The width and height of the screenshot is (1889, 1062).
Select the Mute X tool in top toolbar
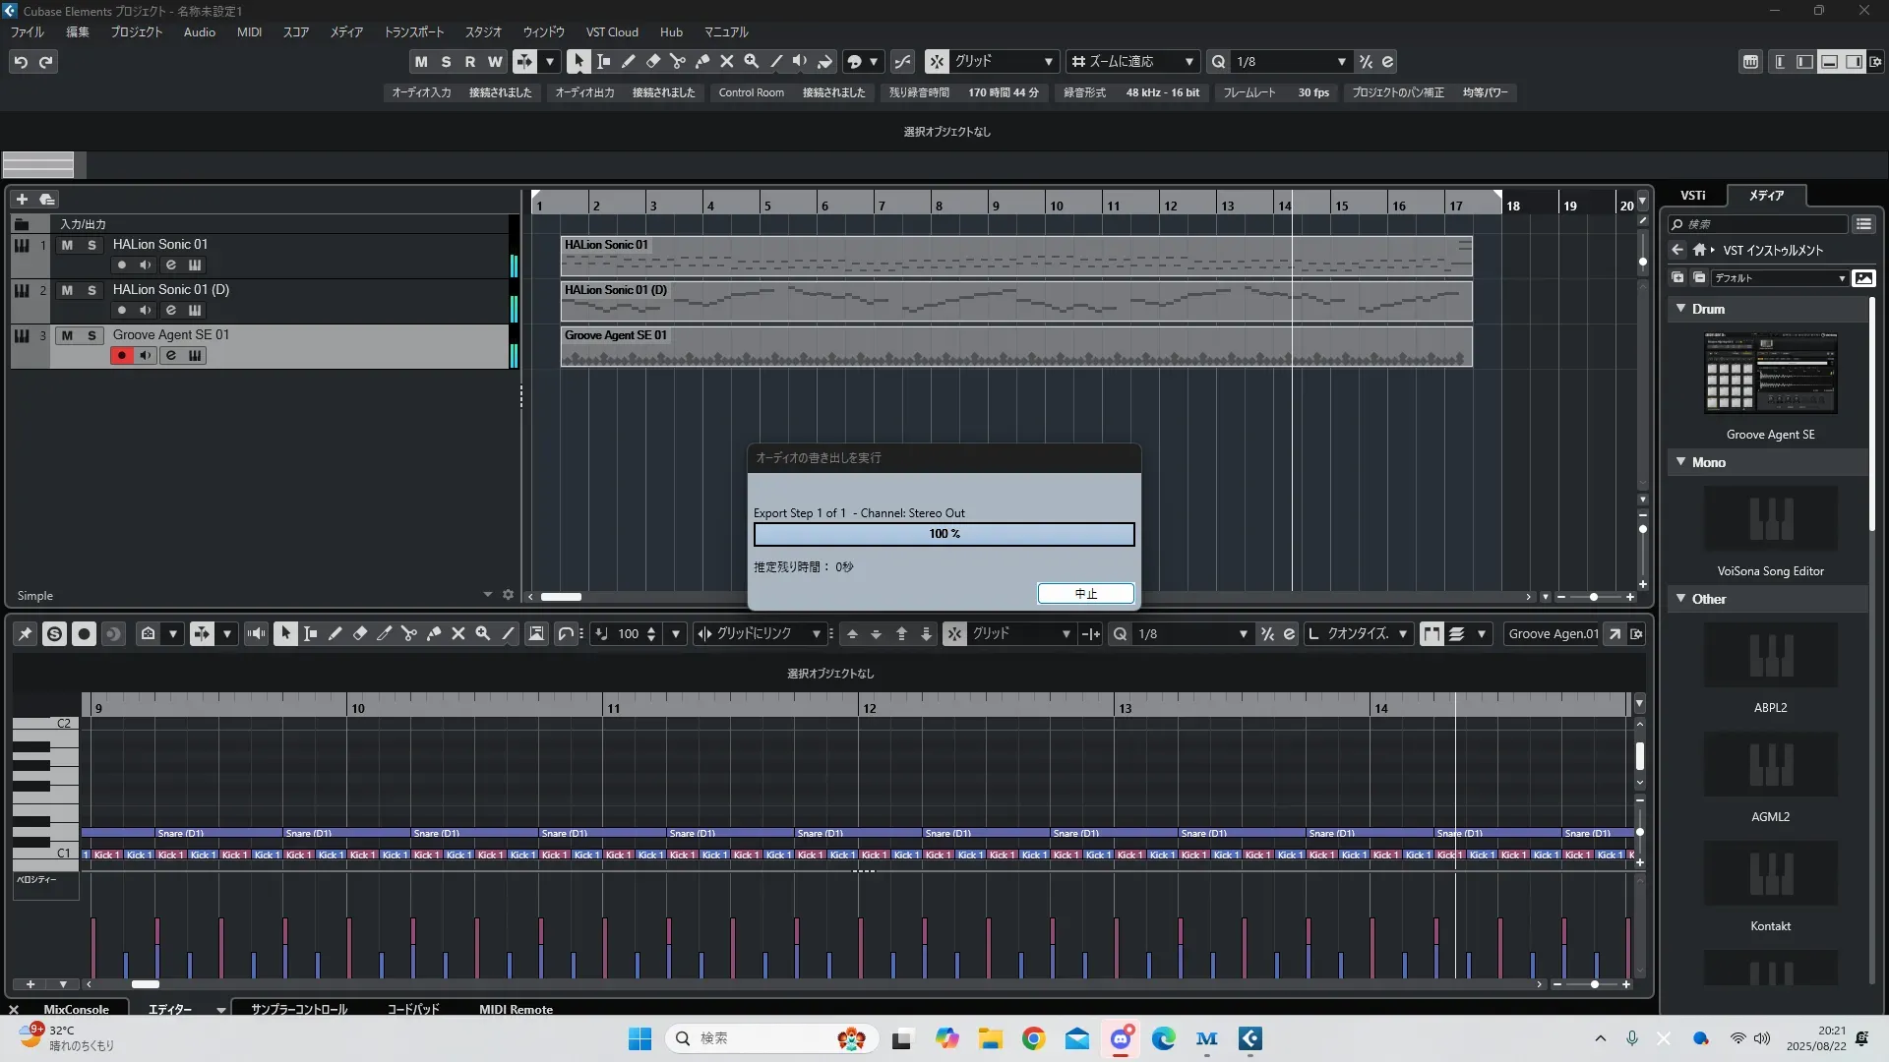pyautogui.click(x=726, y=62)
